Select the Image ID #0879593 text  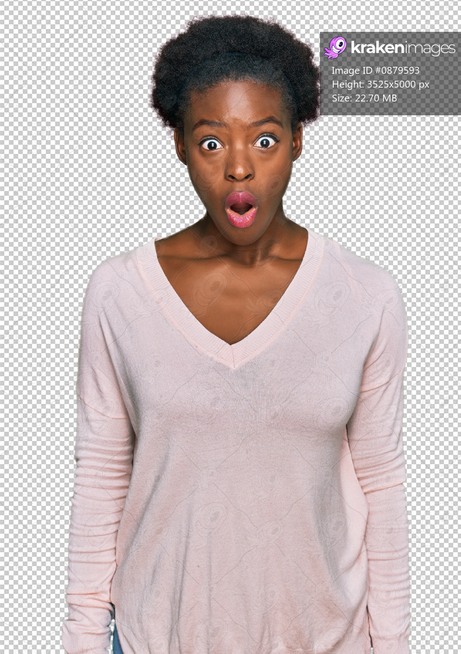click(x=375, y=71)
